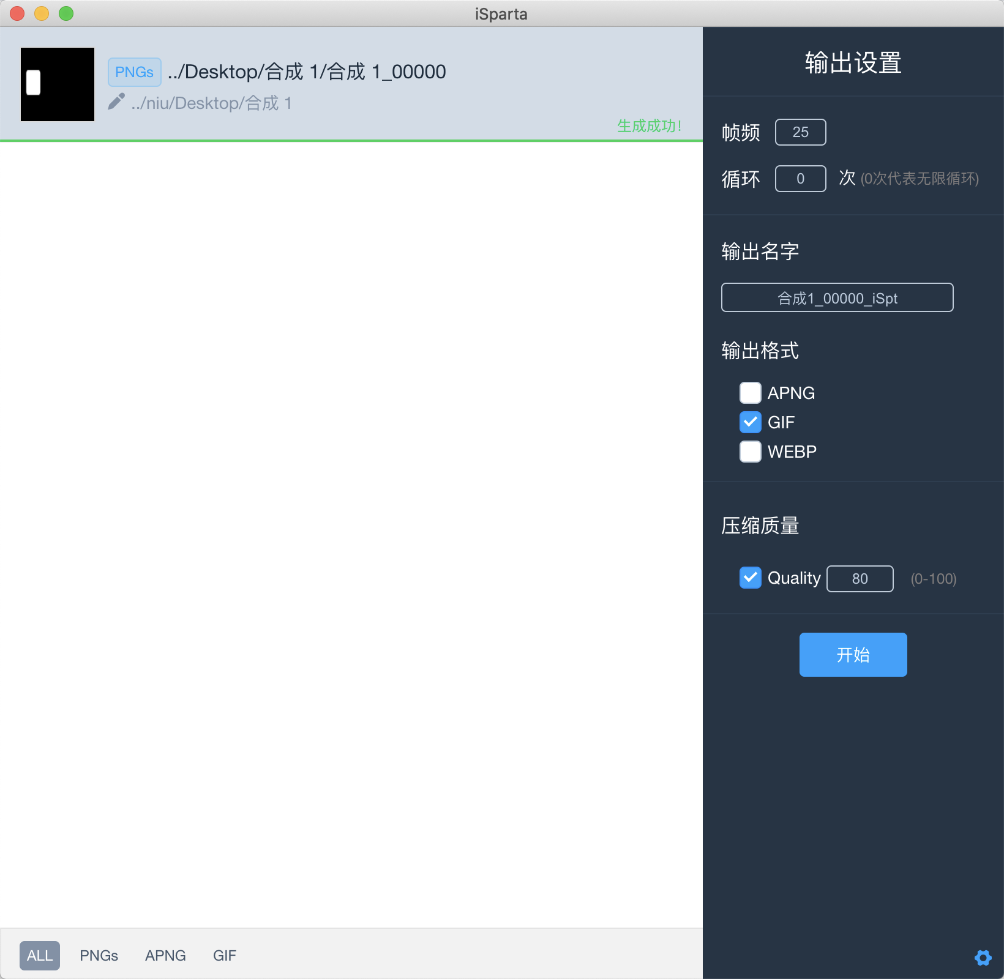Screen dimensions: 1004x979
Task: Enable the APNG output format
Action: click(750, 393)
